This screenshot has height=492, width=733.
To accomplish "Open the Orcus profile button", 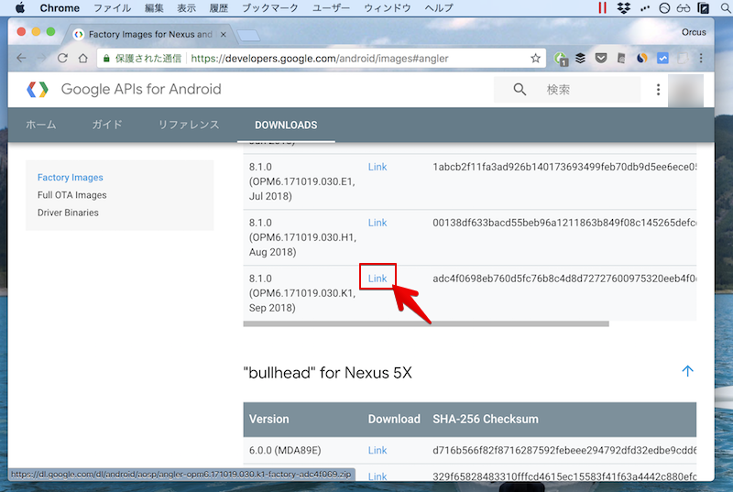I will pyautogui.click(x=694, y=32).
